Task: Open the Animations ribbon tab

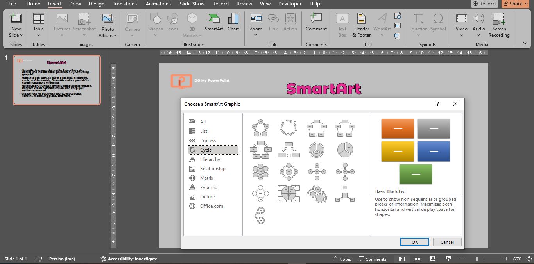Action: click(x=158, y=4)
